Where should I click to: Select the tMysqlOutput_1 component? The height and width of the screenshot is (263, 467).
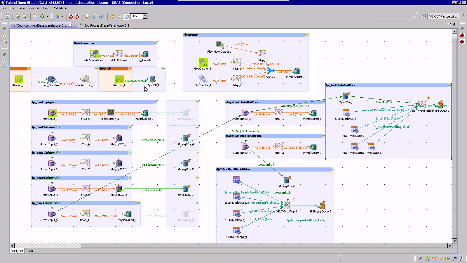click(296, 71)
